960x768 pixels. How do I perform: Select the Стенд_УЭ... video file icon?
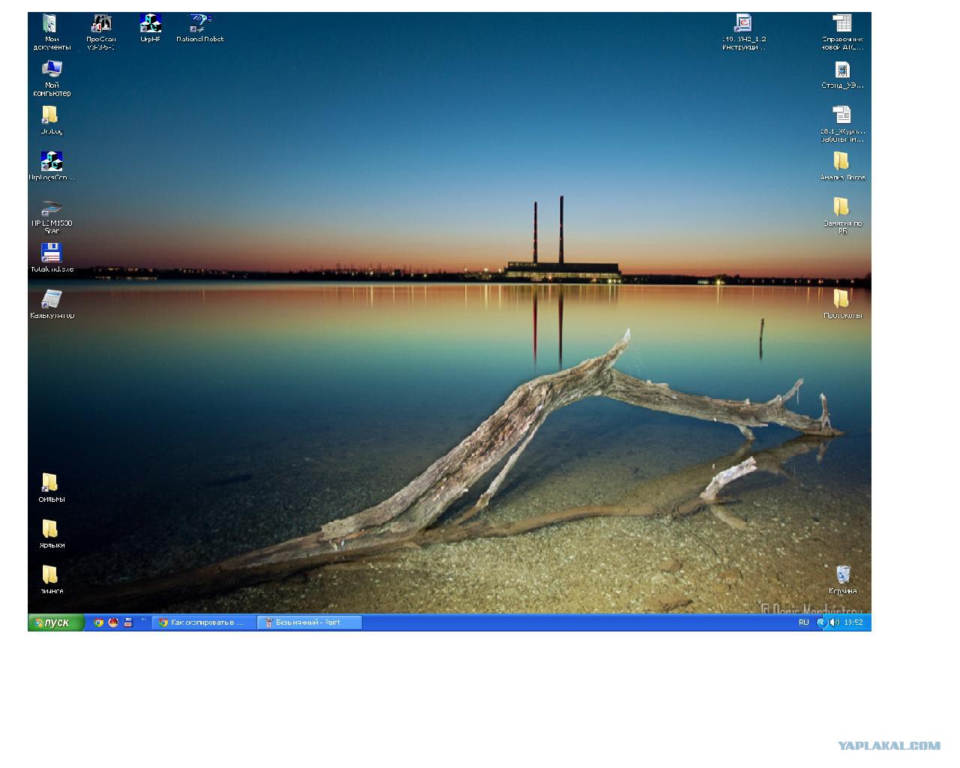[x=842, y=75]
